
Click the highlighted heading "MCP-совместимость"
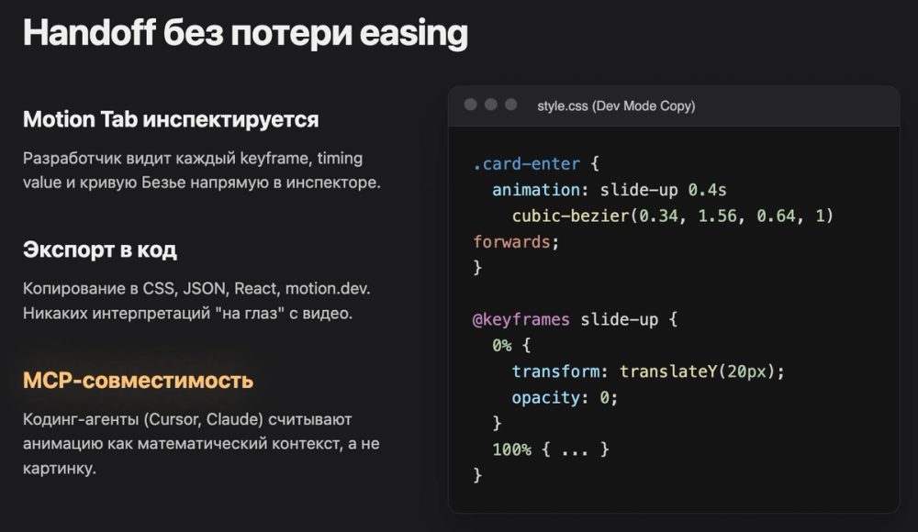click(139, 381)
